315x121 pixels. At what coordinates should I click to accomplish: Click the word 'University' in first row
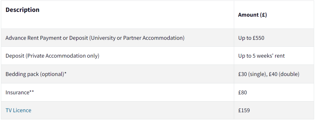click(100, 38)
